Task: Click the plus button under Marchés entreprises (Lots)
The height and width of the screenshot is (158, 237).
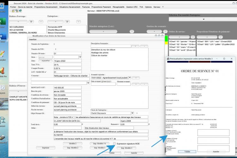Action: pyautogui.click(x=103, y=32)
